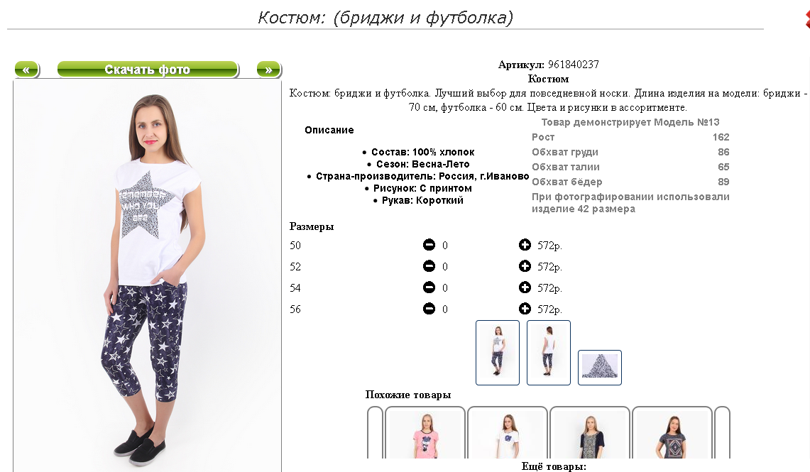Add one item of size 52
Image resolution: width=810 pixels, height=472 pixels.
(525, 266)
